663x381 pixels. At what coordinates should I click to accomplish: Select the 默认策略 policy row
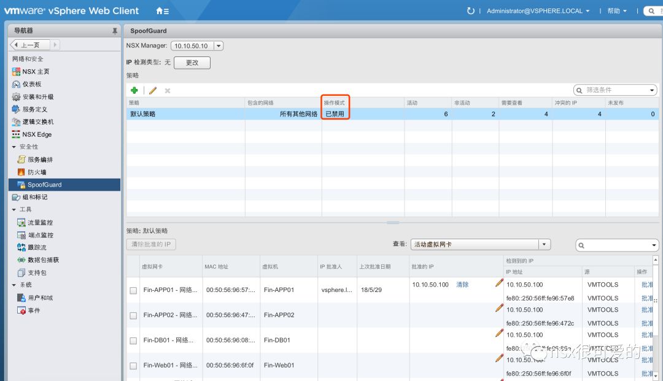tap(392, 114)
